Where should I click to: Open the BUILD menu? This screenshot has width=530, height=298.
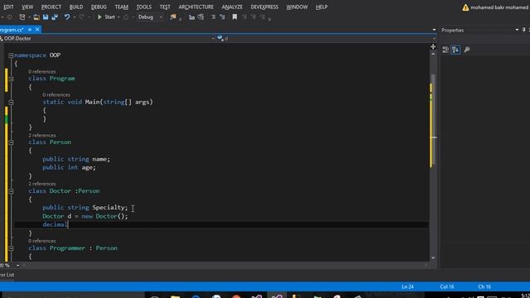(x=76, y=7)
